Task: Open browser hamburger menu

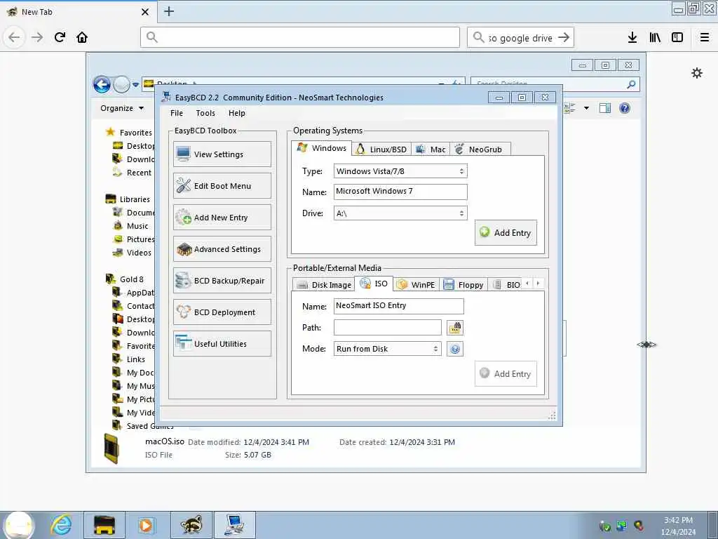Action: tap(705, 37)
